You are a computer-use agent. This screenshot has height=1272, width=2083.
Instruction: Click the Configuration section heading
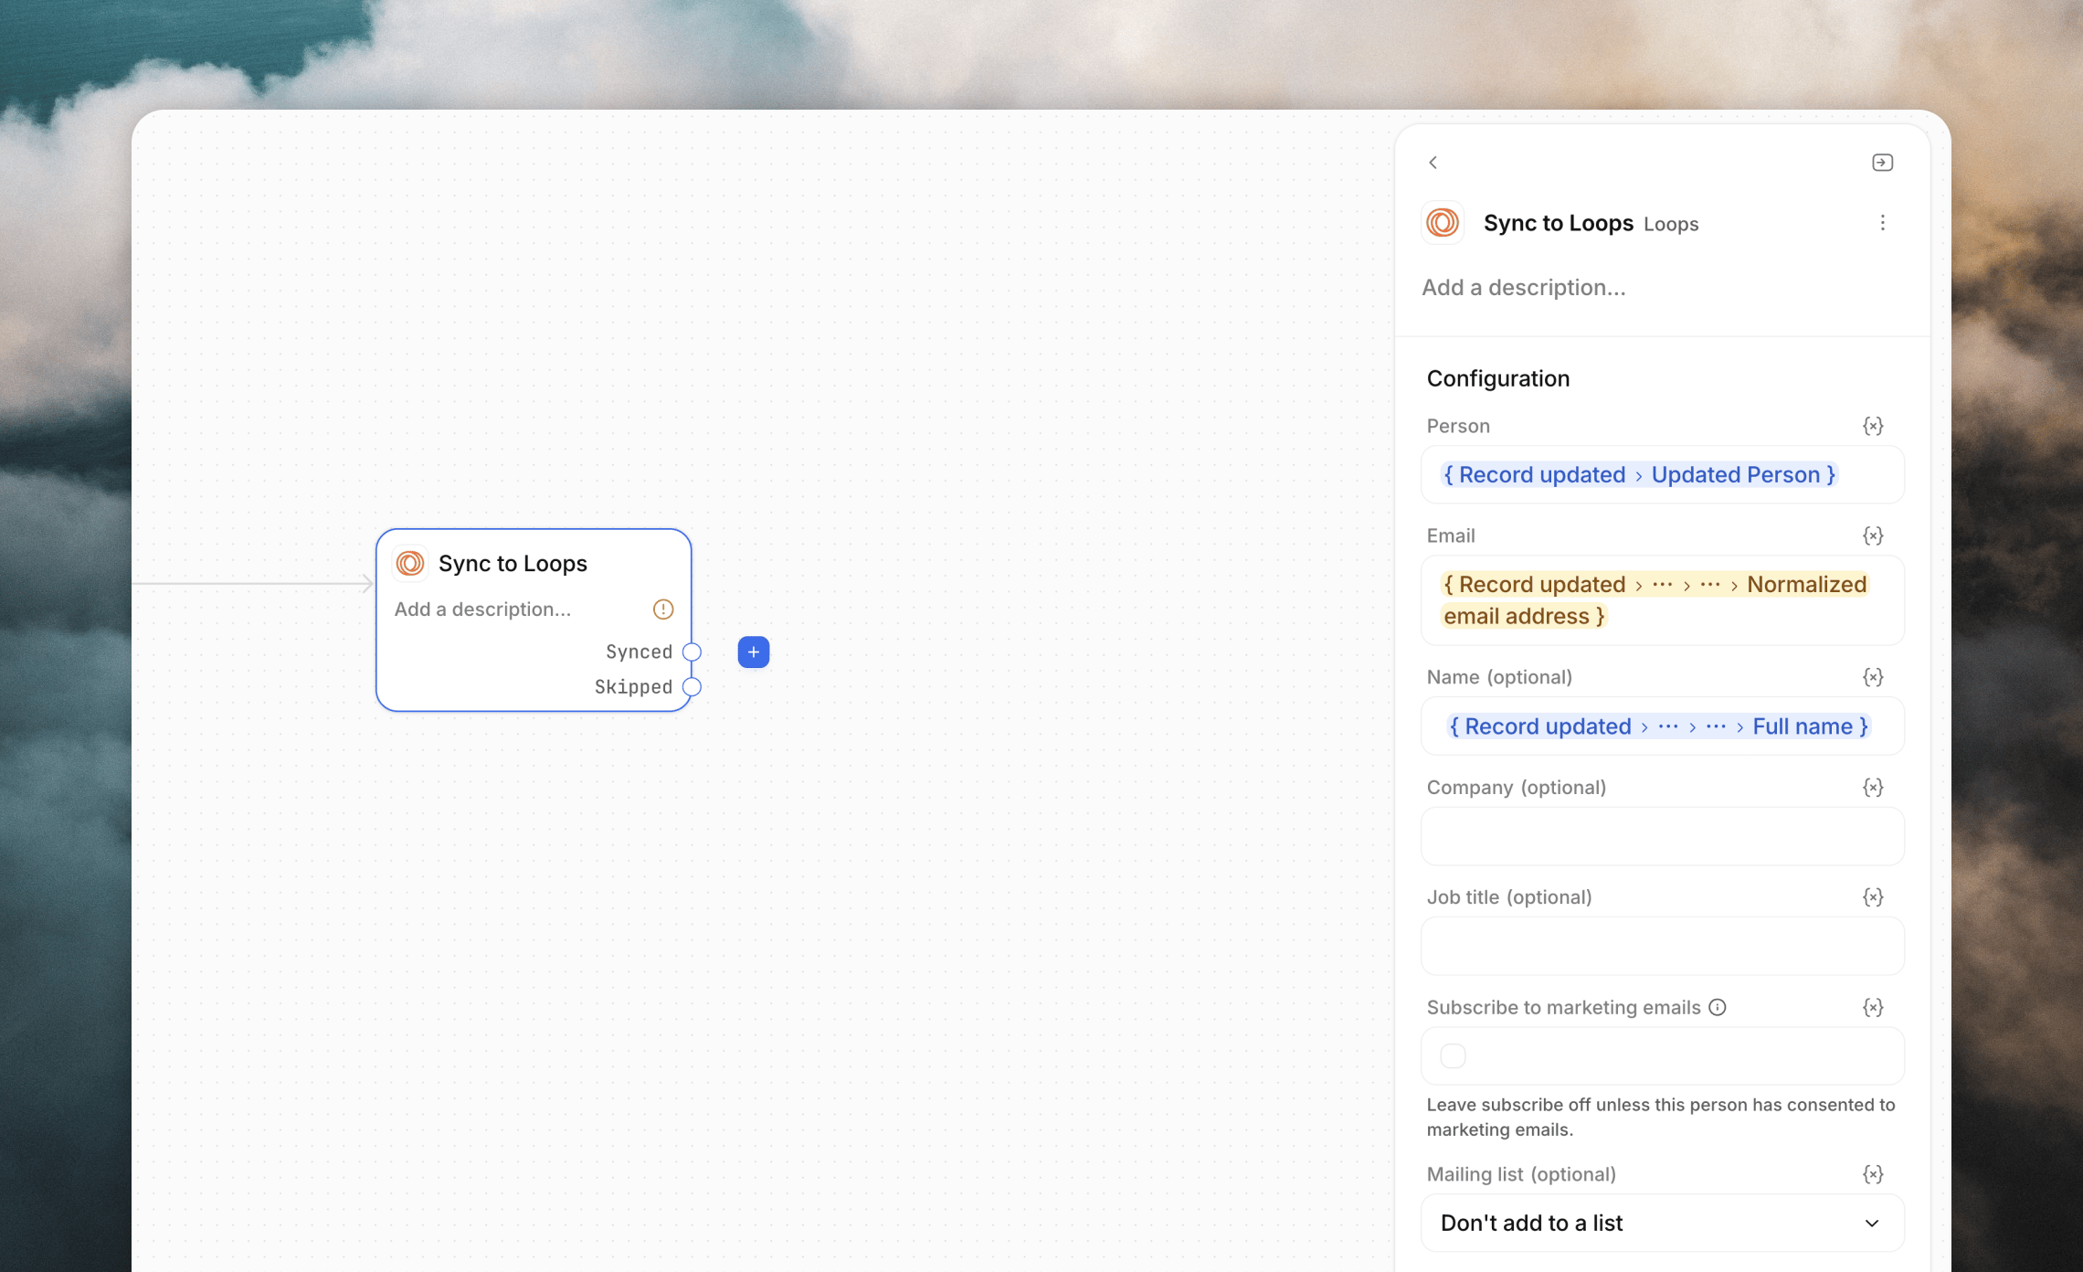click(x=1498, y=378)
